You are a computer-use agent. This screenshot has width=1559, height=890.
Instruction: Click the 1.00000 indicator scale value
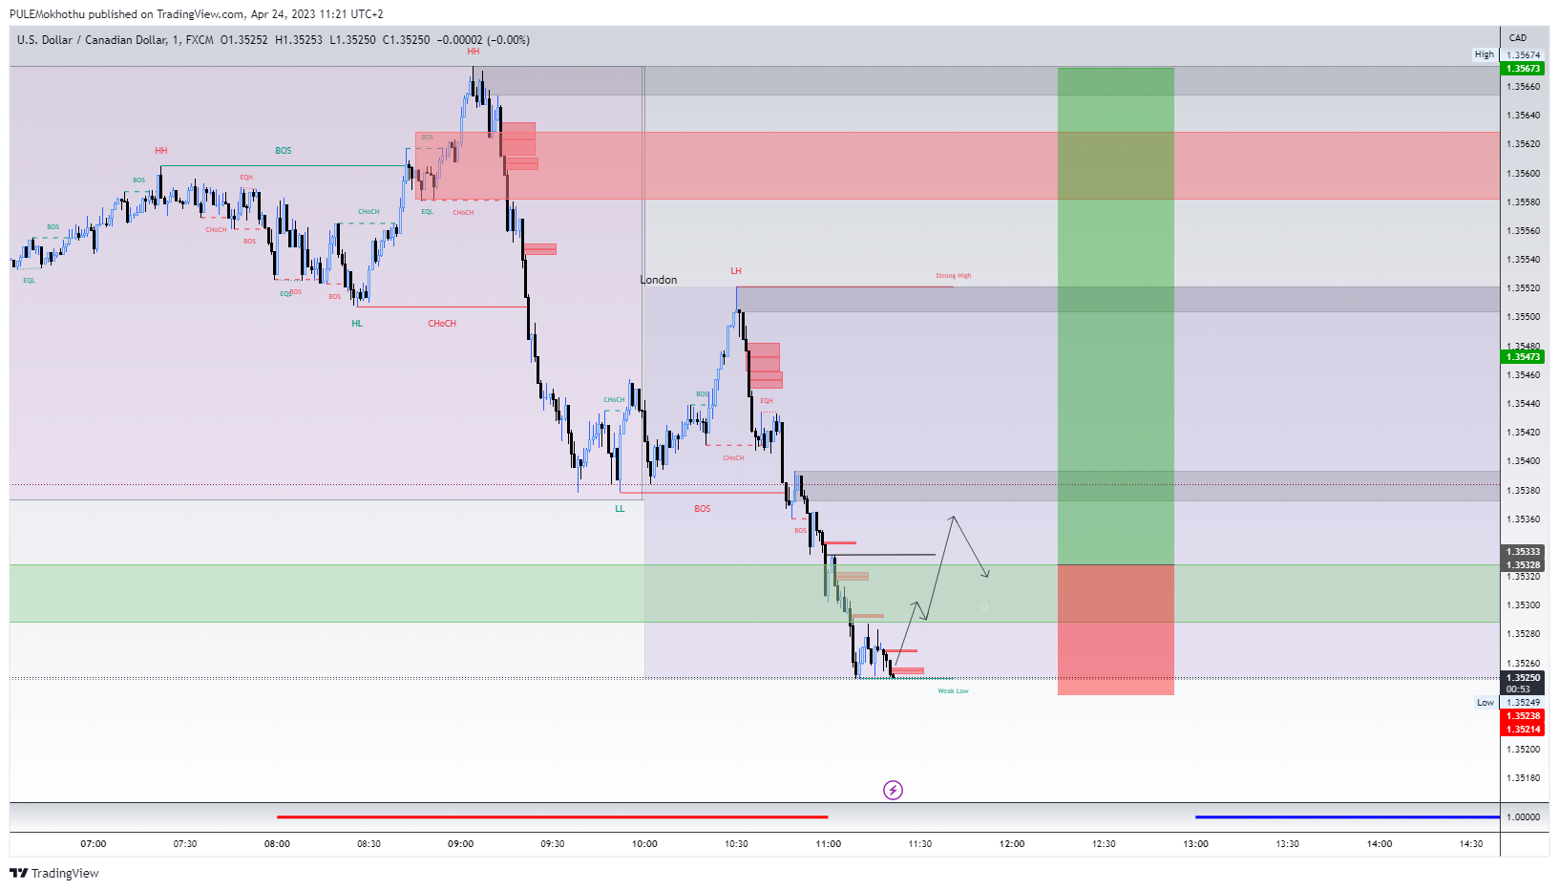1524,817
